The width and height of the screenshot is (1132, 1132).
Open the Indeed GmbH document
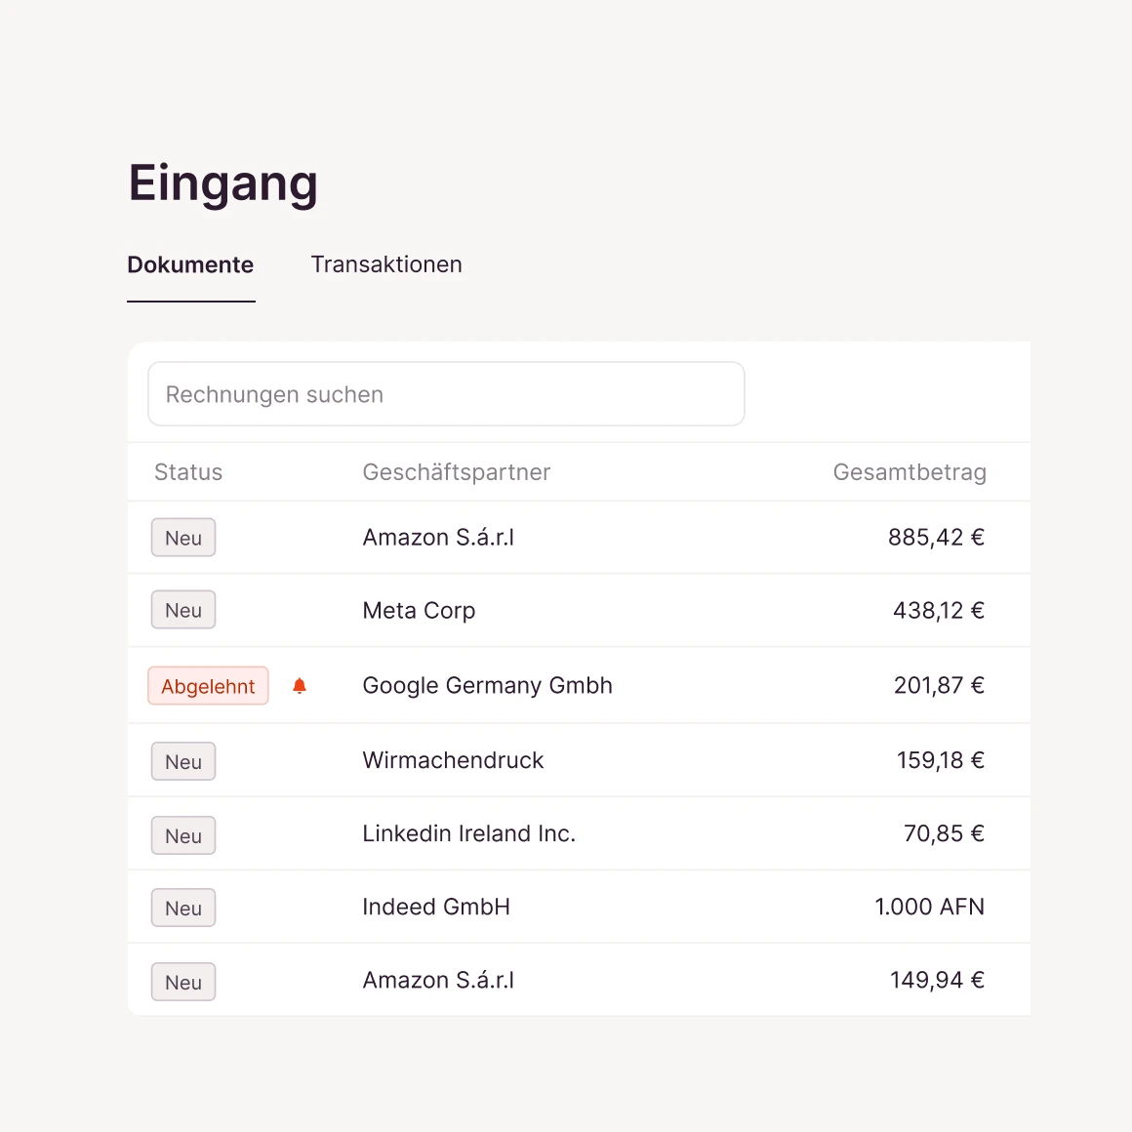coord(436,908)
